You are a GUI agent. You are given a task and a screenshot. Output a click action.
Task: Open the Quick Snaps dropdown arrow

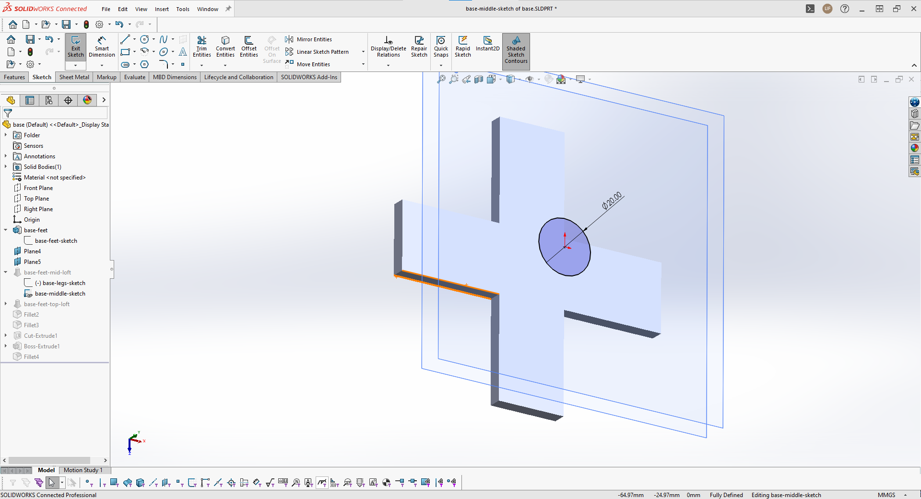coord(441,65)
